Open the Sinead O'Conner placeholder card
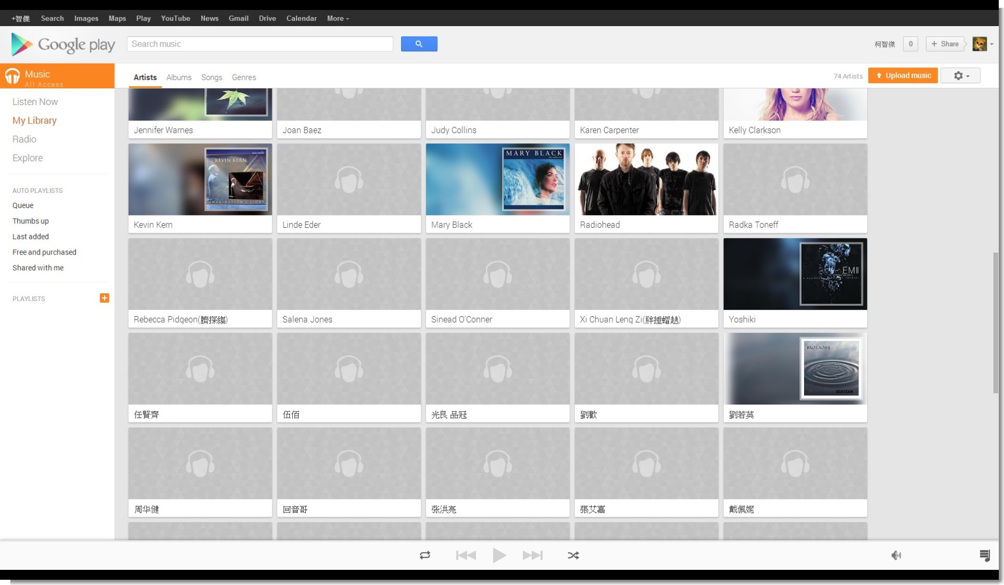The height and width of the screenshot is (585, 1004). pos(498,283)
